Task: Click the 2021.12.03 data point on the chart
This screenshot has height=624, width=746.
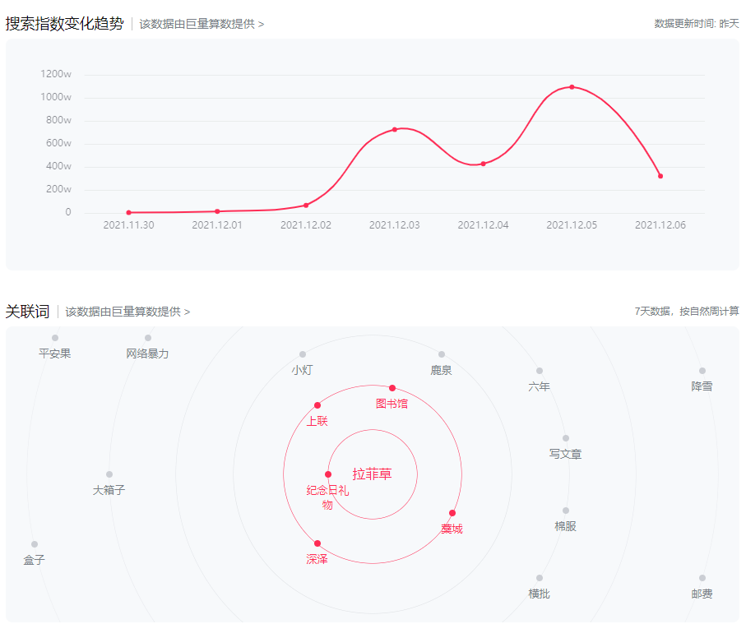Action: pos(395,129)
